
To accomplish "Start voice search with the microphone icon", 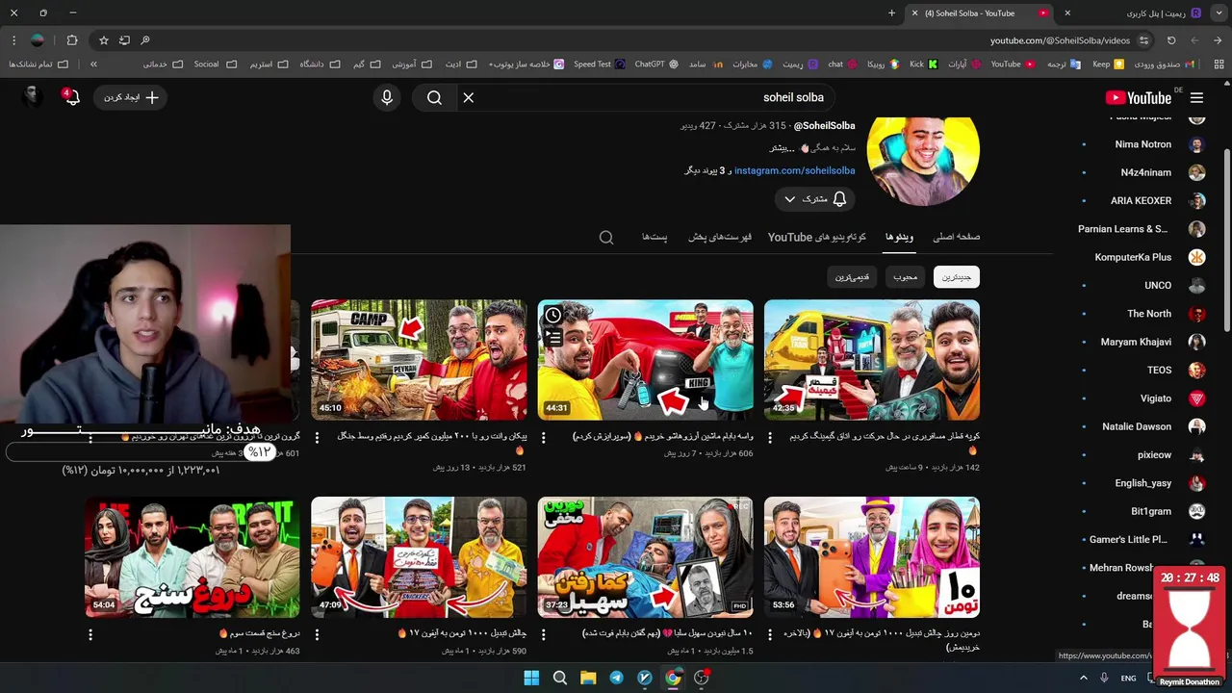I will pos(387,97).
